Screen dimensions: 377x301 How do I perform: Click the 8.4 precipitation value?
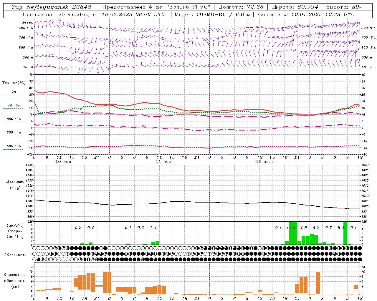pos(341,228)
